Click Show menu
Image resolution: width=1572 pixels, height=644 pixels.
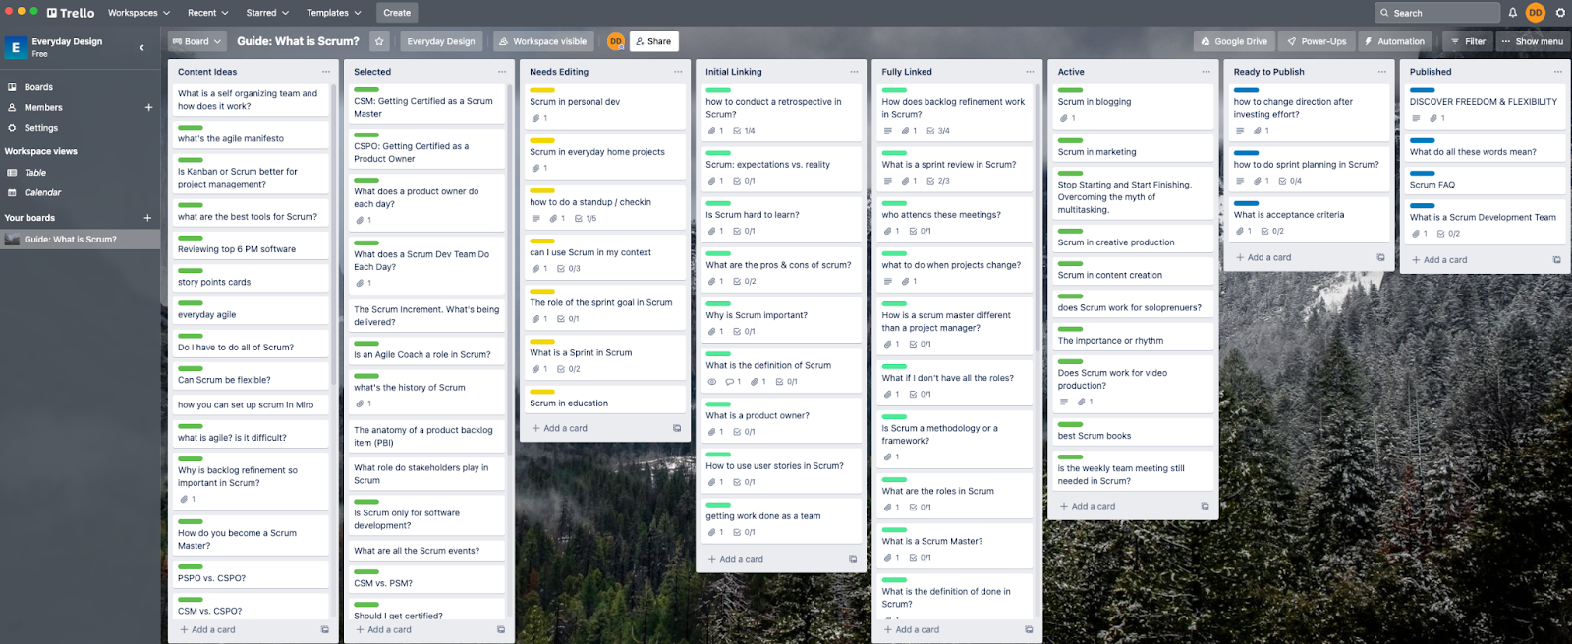click(1533, 41)
